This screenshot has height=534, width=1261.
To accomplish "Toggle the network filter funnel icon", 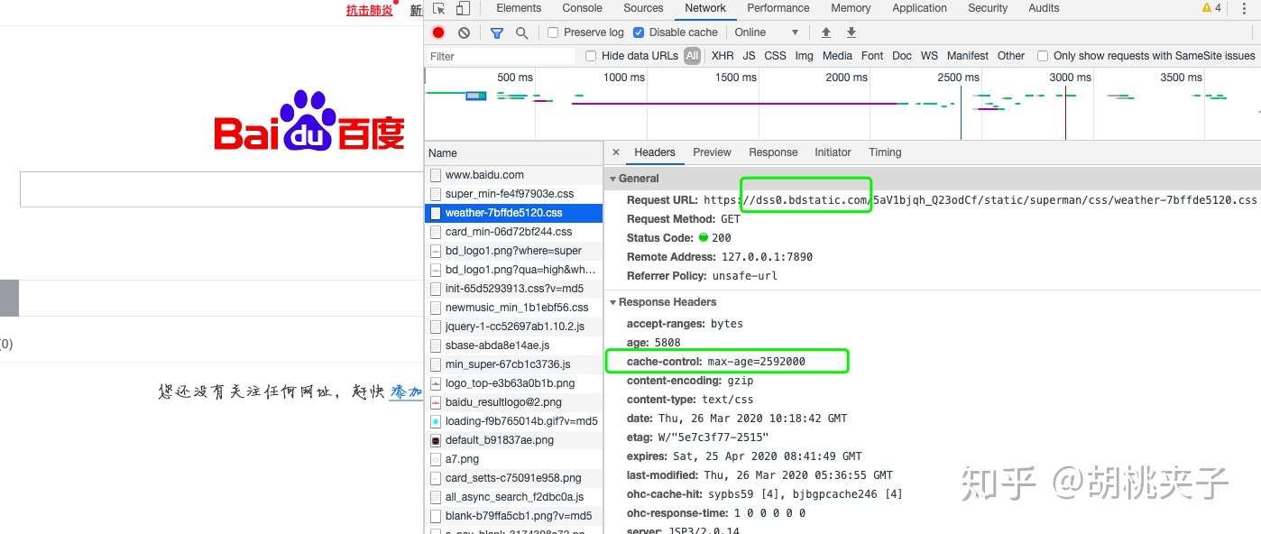I will 496,32.
